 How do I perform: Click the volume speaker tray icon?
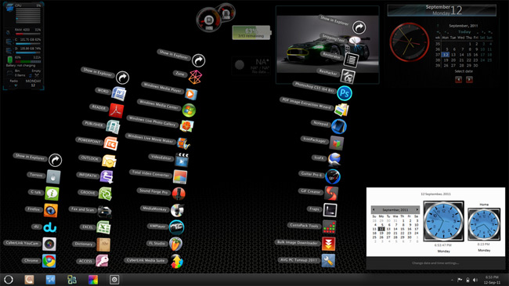[x=475, y=280]
